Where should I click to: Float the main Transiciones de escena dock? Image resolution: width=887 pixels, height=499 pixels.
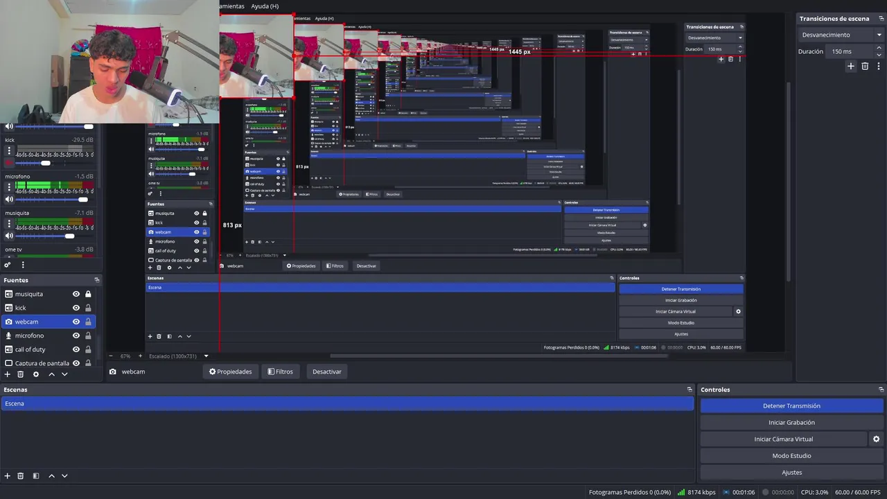pos(880,19)
